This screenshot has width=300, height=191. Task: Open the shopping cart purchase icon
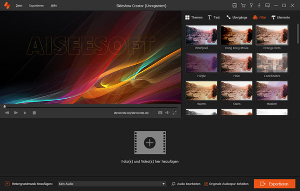243,6
